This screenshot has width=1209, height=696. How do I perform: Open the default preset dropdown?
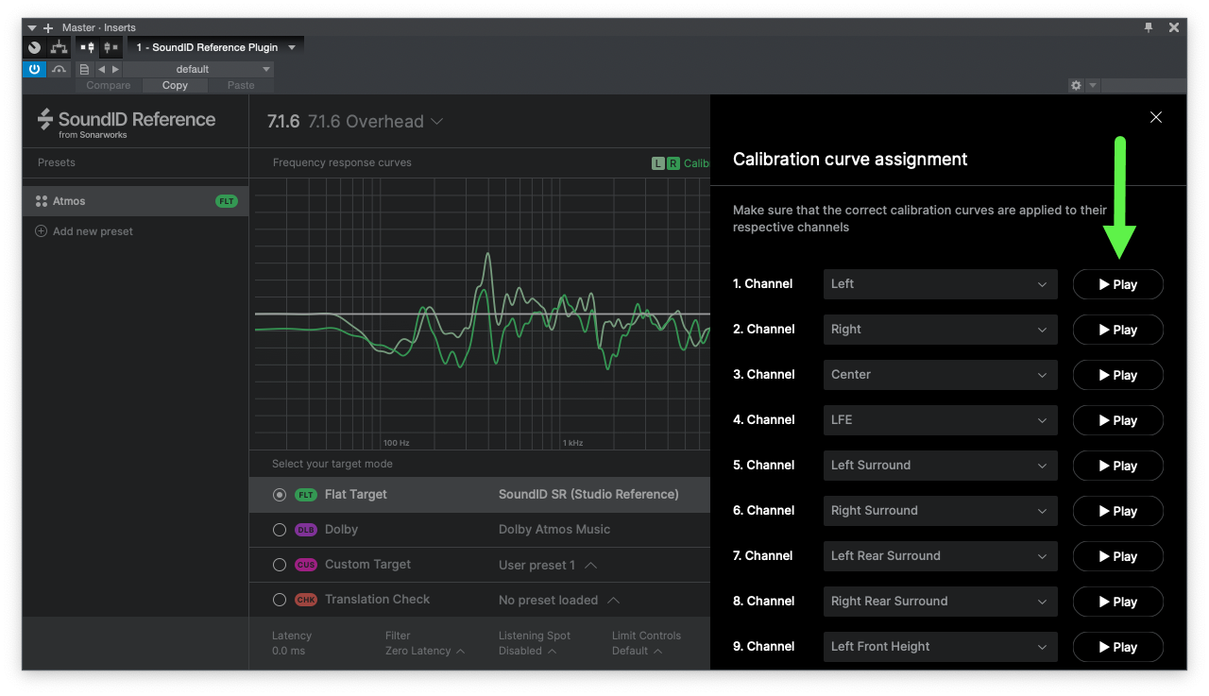tap(198, 69)
